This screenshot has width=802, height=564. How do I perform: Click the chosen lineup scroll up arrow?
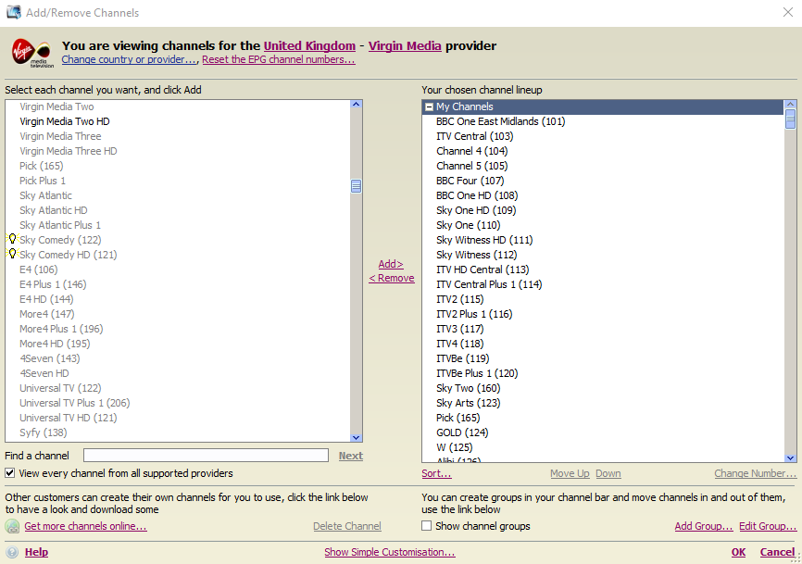click(790, 105)
